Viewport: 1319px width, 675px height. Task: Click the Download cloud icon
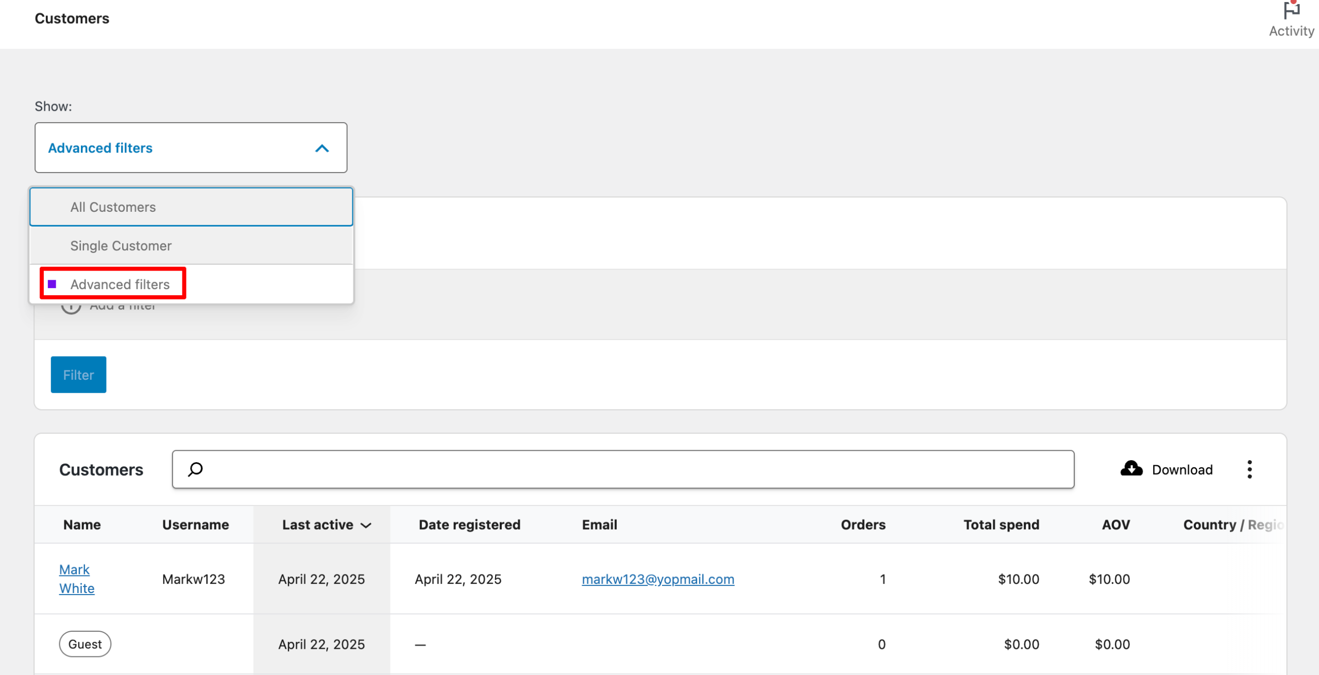click(1131, 469)
